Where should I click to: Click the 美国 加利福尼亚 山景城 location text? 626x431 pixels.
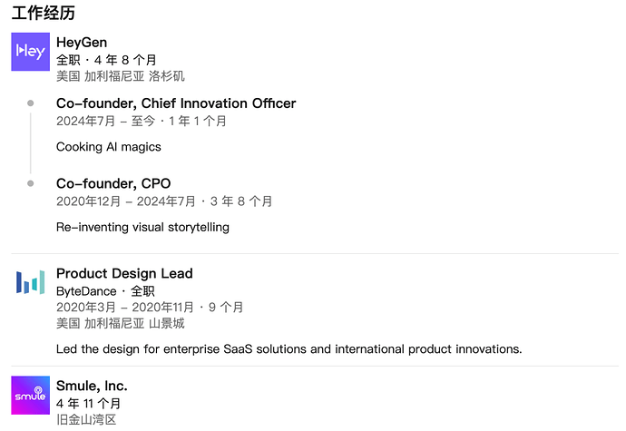pos(121,323)
